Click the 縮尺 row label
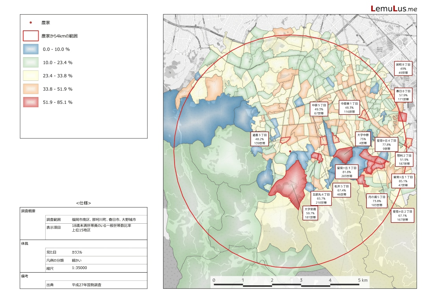Image resolution: width=428 pixels, height=303 pixels. click(x=50, y=269)
